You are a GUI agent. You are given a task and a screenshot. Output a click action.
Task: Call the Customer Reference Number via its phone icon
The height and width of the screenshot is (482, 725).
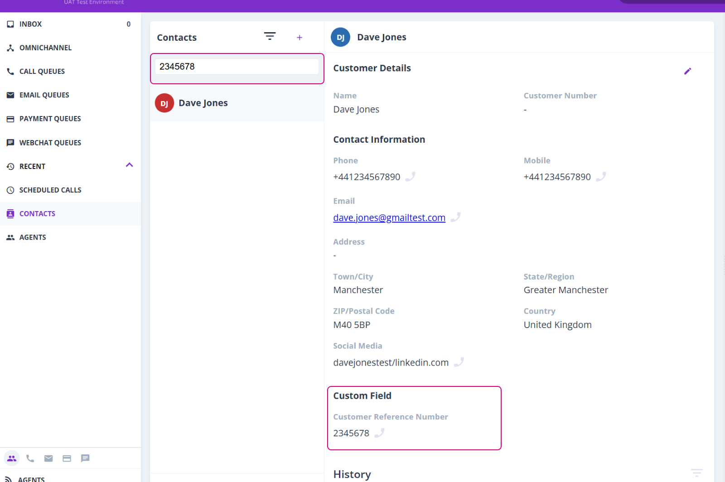pyautogui.click(x=380, y=433)
